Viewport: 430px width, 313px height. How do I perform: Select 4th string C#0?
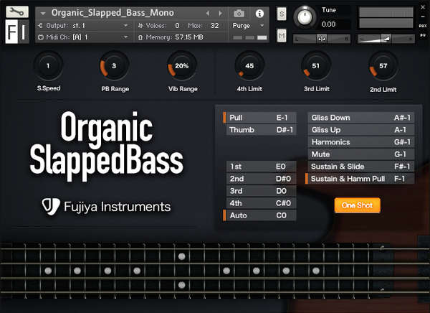coord(261,203)
